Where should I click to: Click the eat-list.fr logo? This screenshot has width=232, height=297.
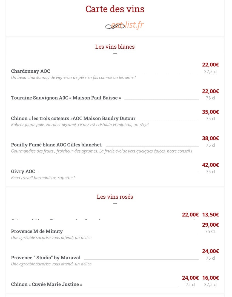[x=124, y=25]
